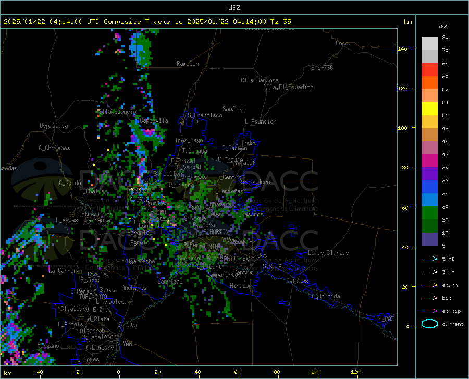This screenshot has width=469, height=379.
Task: Click the 'Tres_Mayo' map label
Action: 189,140
